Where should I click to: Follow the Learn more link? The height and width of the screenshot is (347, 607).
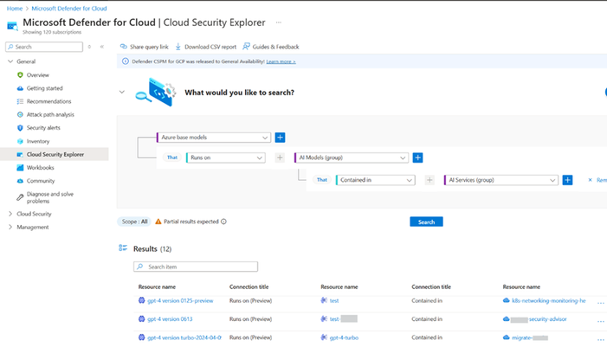point(281,61)
